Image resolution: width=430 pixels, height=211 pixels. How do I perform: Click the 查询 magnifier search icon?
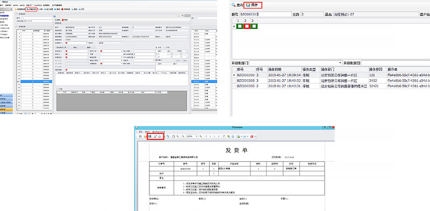pos(233,5)
